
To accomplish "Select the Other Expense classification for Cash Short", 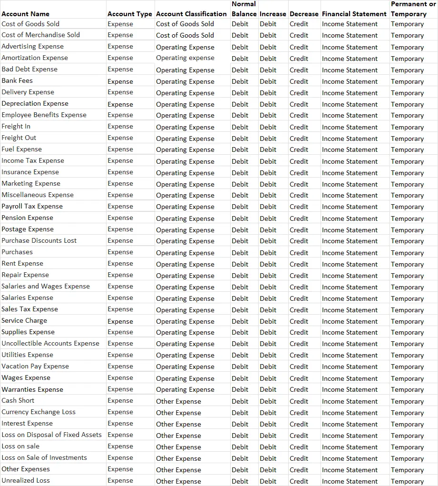I will pyautogui.click(x=178, y=401).
